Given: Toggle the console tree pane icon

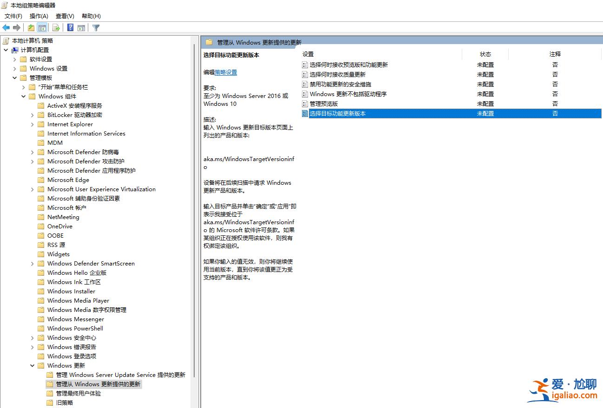Looking at the screenshot, I should tap(42, 27).
